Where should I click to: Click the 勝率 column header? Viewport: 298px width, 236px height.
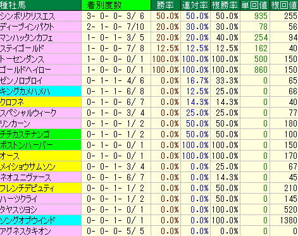(x=166, y=5)
